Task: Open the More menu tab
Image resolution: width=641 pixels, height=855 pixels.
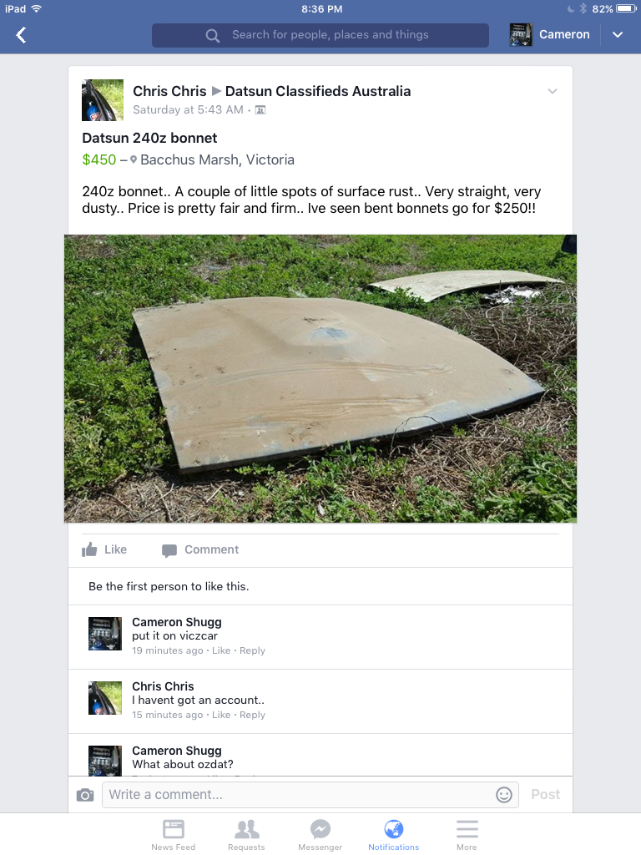Action: (467, 835)
